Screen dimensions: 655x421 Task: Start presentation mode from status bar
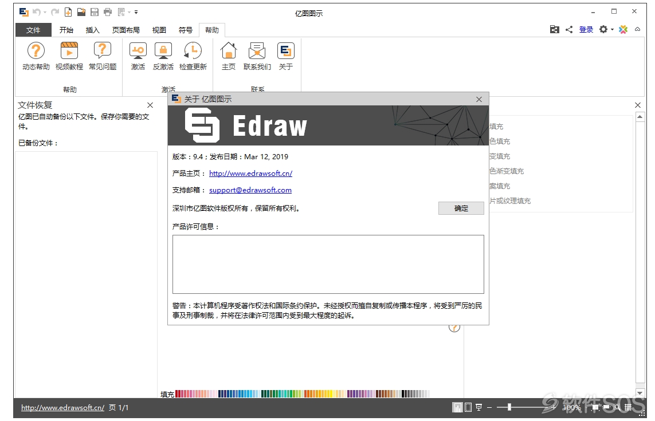click(x=478, y=407)
